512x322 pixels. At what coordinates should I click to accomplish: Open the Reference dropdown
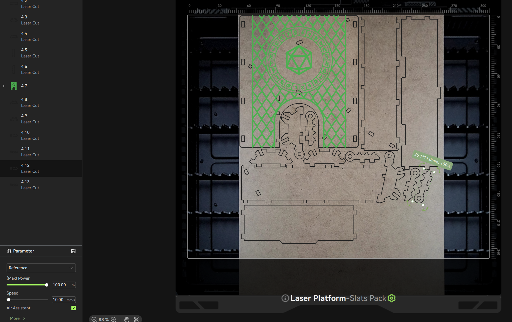tap(41, 268)
